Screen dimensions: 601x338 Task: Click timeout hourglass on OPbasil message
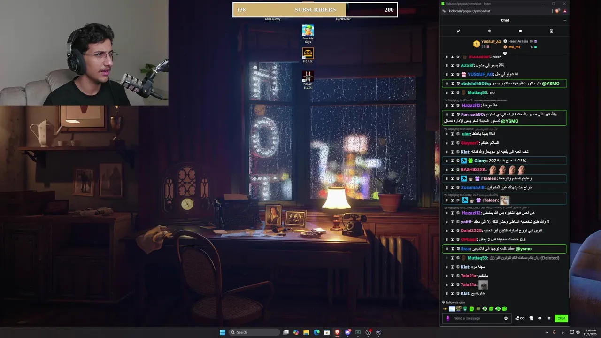pos(452,239)
